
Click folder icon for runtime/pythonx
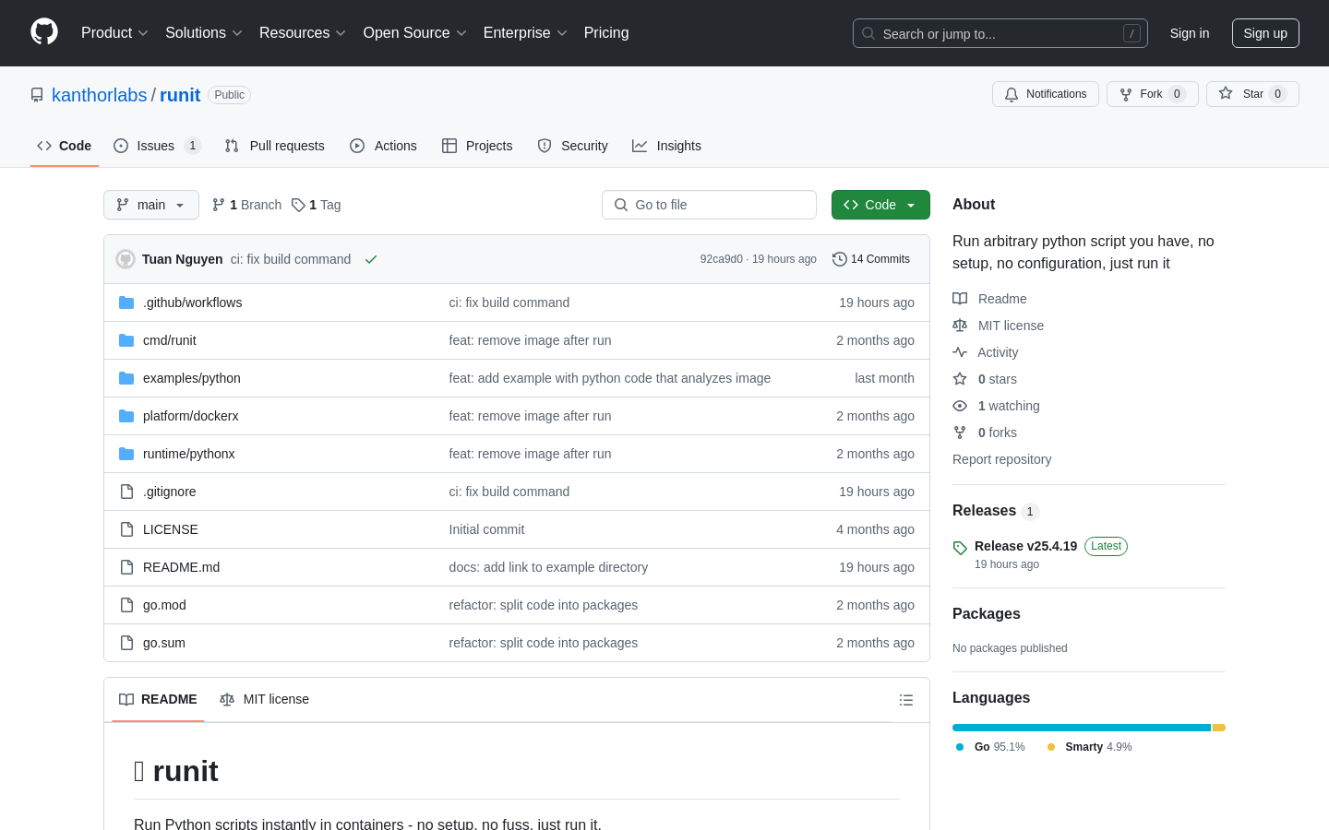[126, 454]
